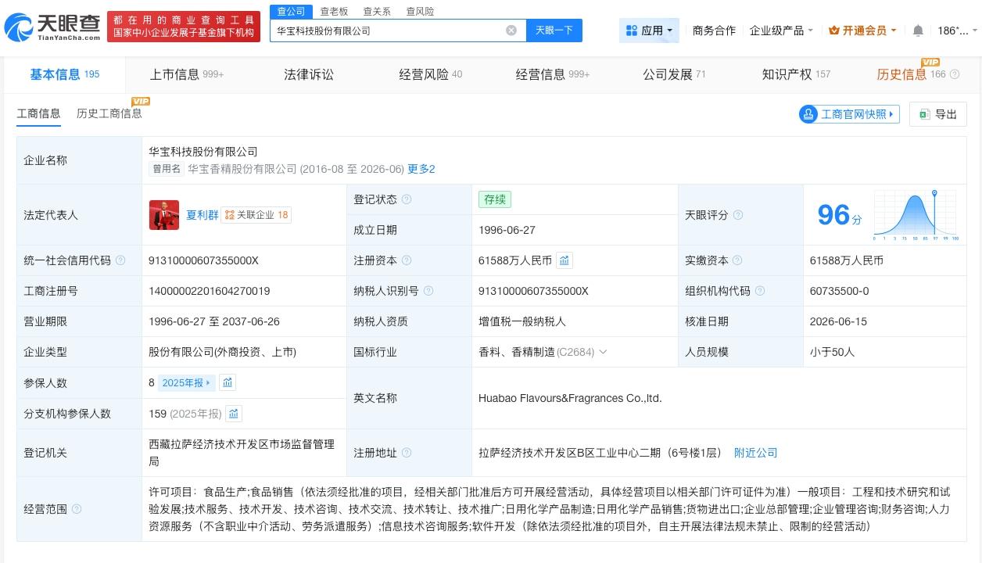Viewport: 982px width, 563px height.
Task: Click the Excel icon on 导出 button
Action: 924,114
